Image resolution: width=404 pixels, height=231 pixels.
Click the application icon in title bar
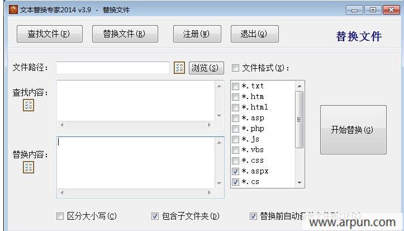click(13, 10)
